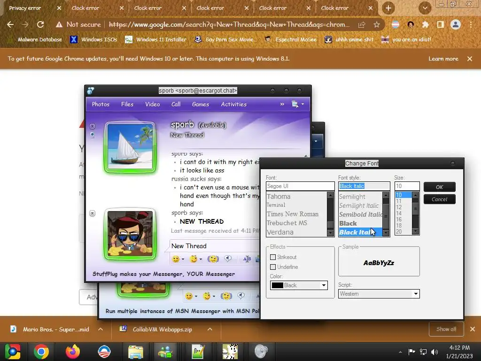Send a nudge in sporb conversation
The height and width of the screenshot is (361, 481).
click(x=213, y=259)
